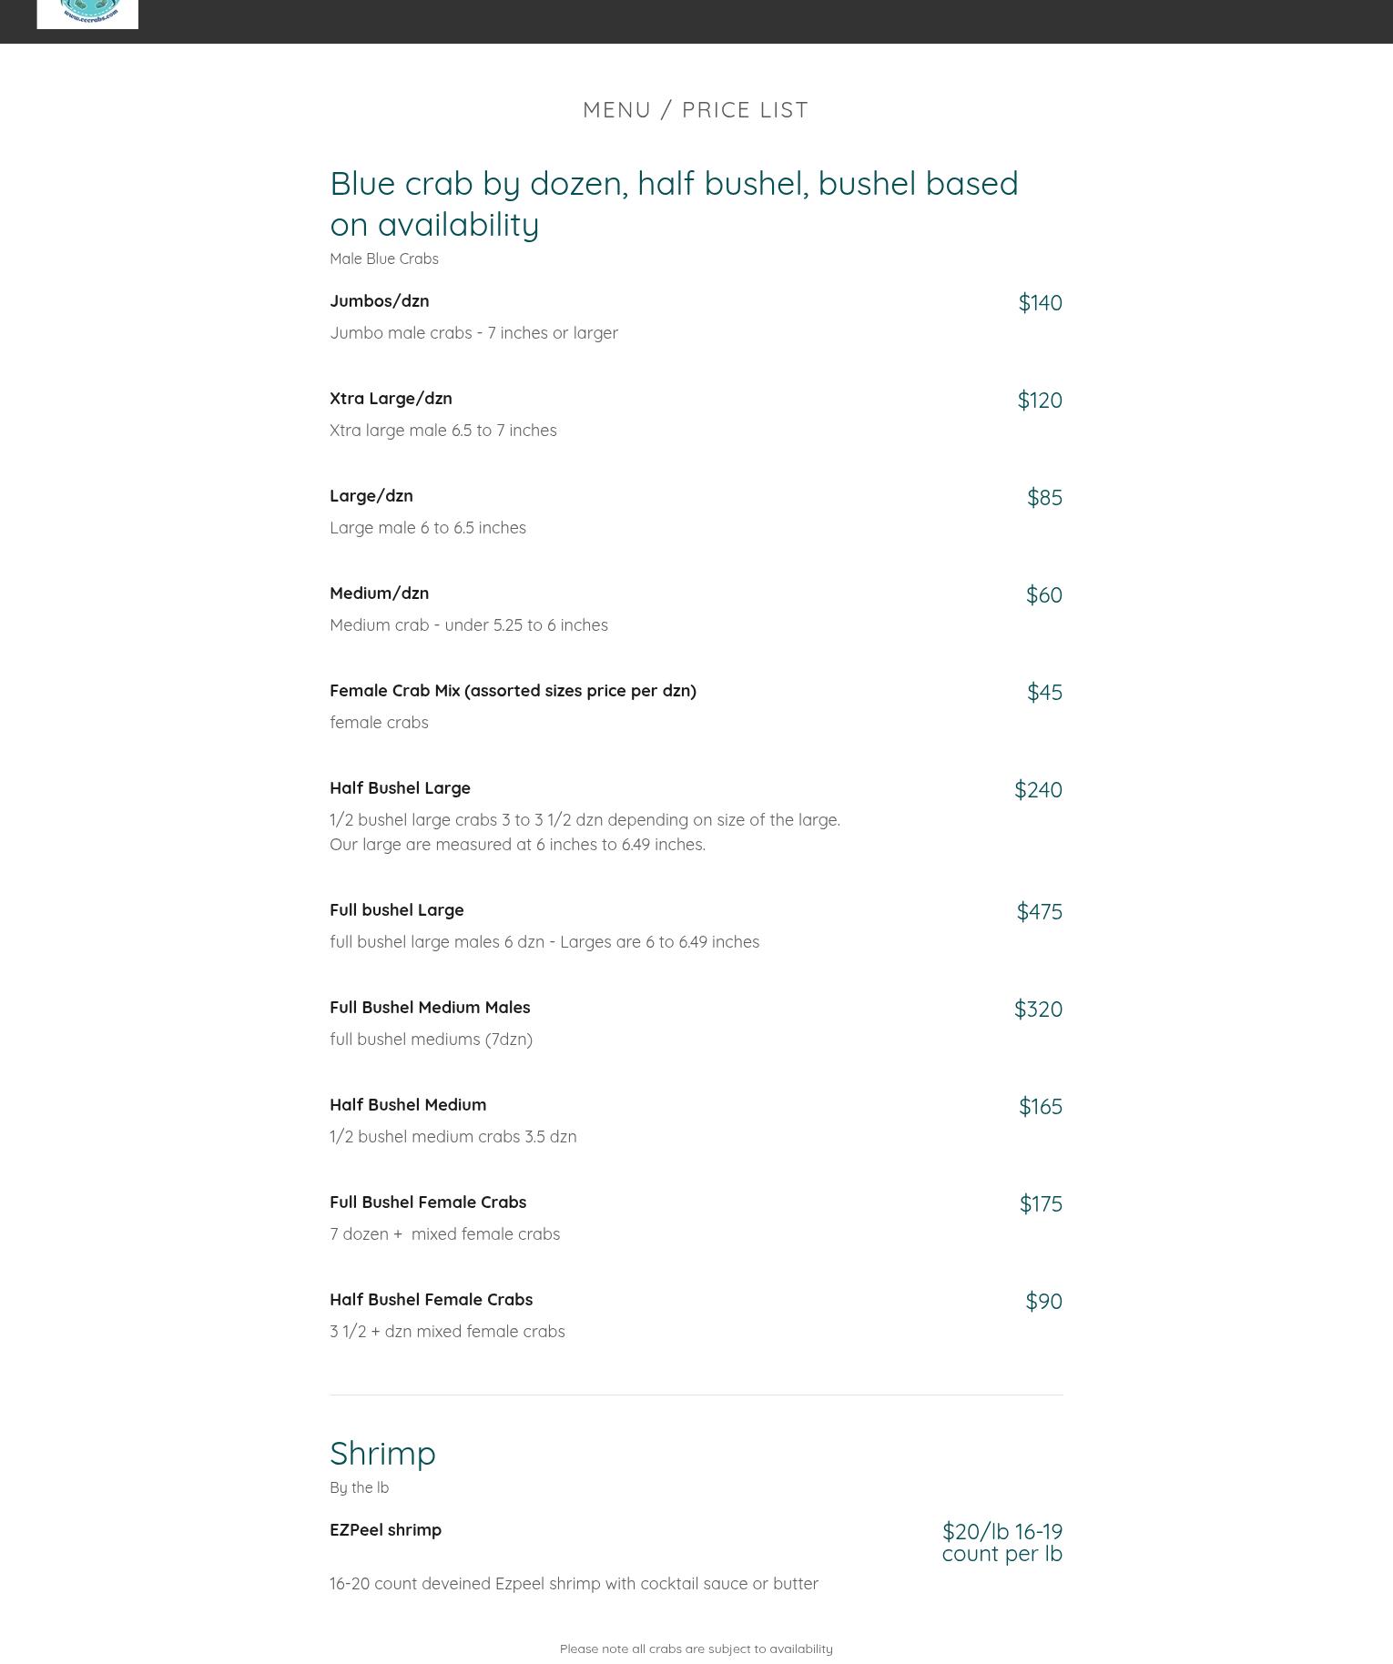The width and height of the screenshot is (1393, 1664).
Task: Click the $475 Full bushel Large price
Action: [x=1039, y=912]
